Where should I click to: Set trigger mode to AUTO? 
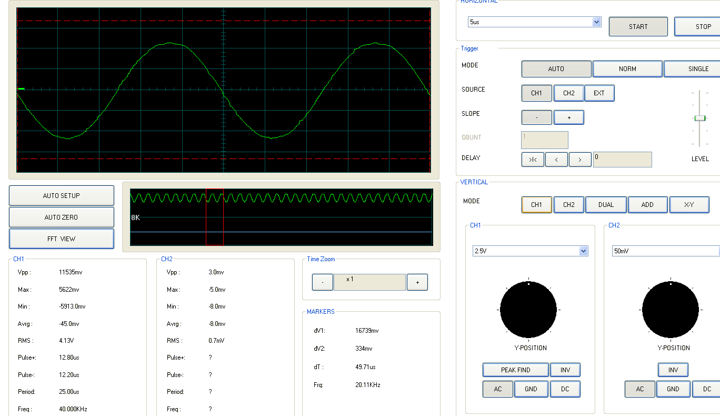(x=556, y=69)
